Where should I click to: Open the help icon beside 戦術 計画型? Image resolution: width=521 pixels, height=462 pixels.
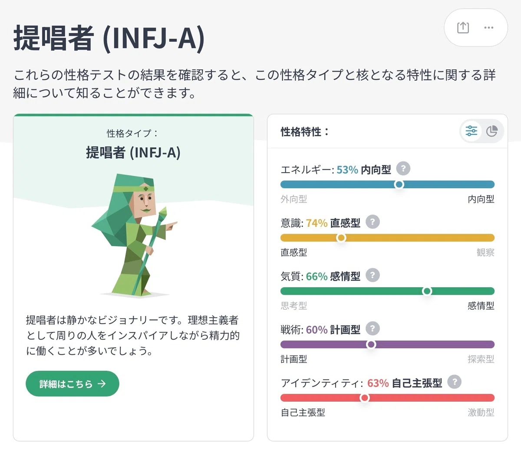point(373,328)
